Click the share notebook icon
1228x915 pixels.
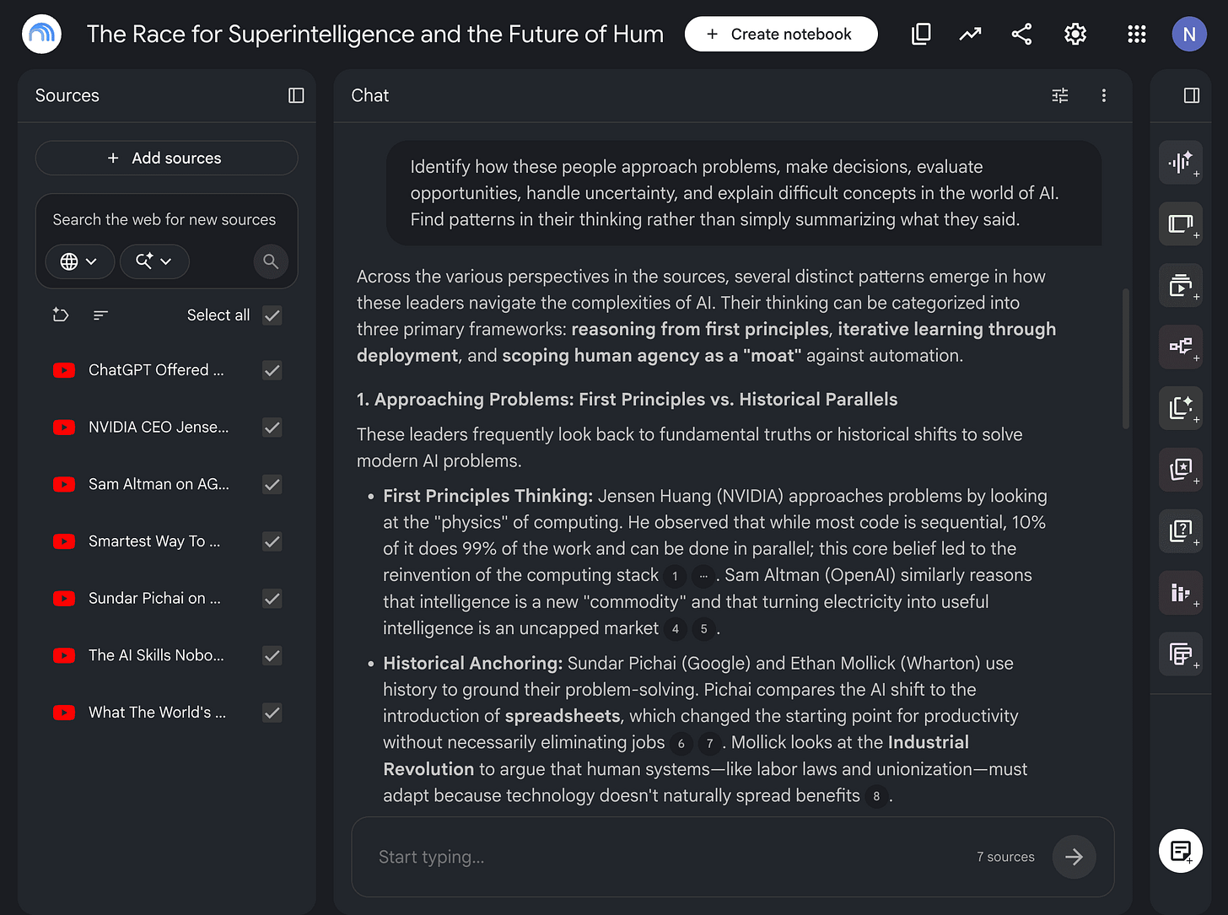coord(1021,34)
